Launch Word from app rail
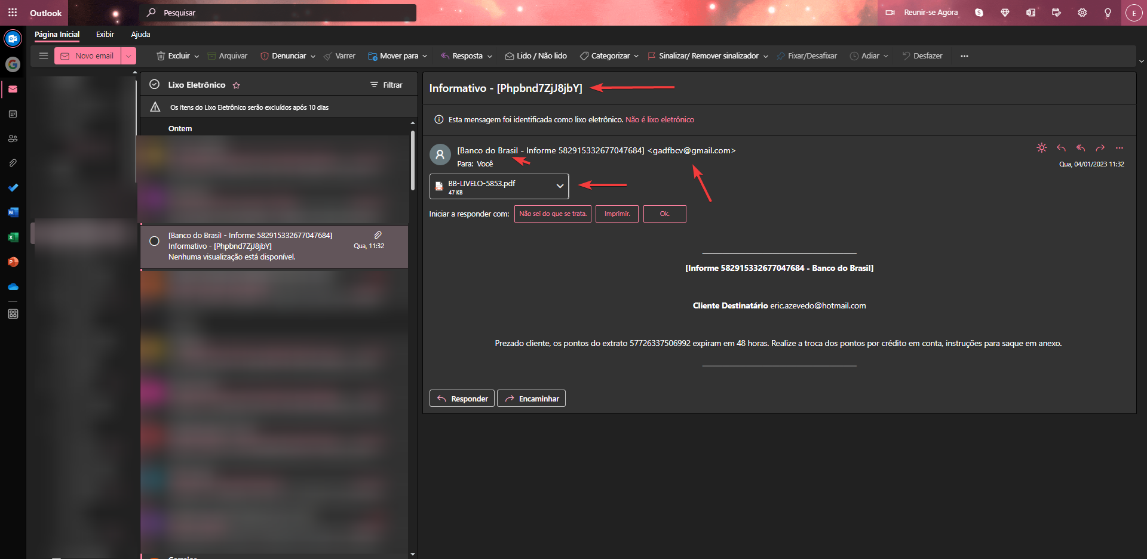Image resolution: width=1147 pixels, height=559 pixels. click(13, 212)
